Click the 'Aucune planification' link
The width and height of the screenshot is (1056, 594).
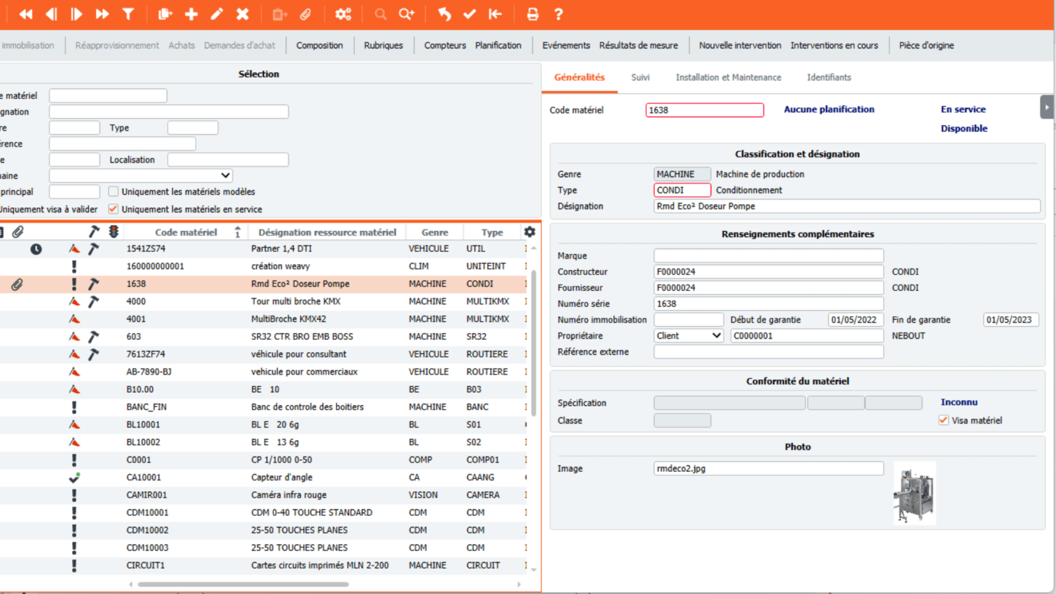coord(829,110)
